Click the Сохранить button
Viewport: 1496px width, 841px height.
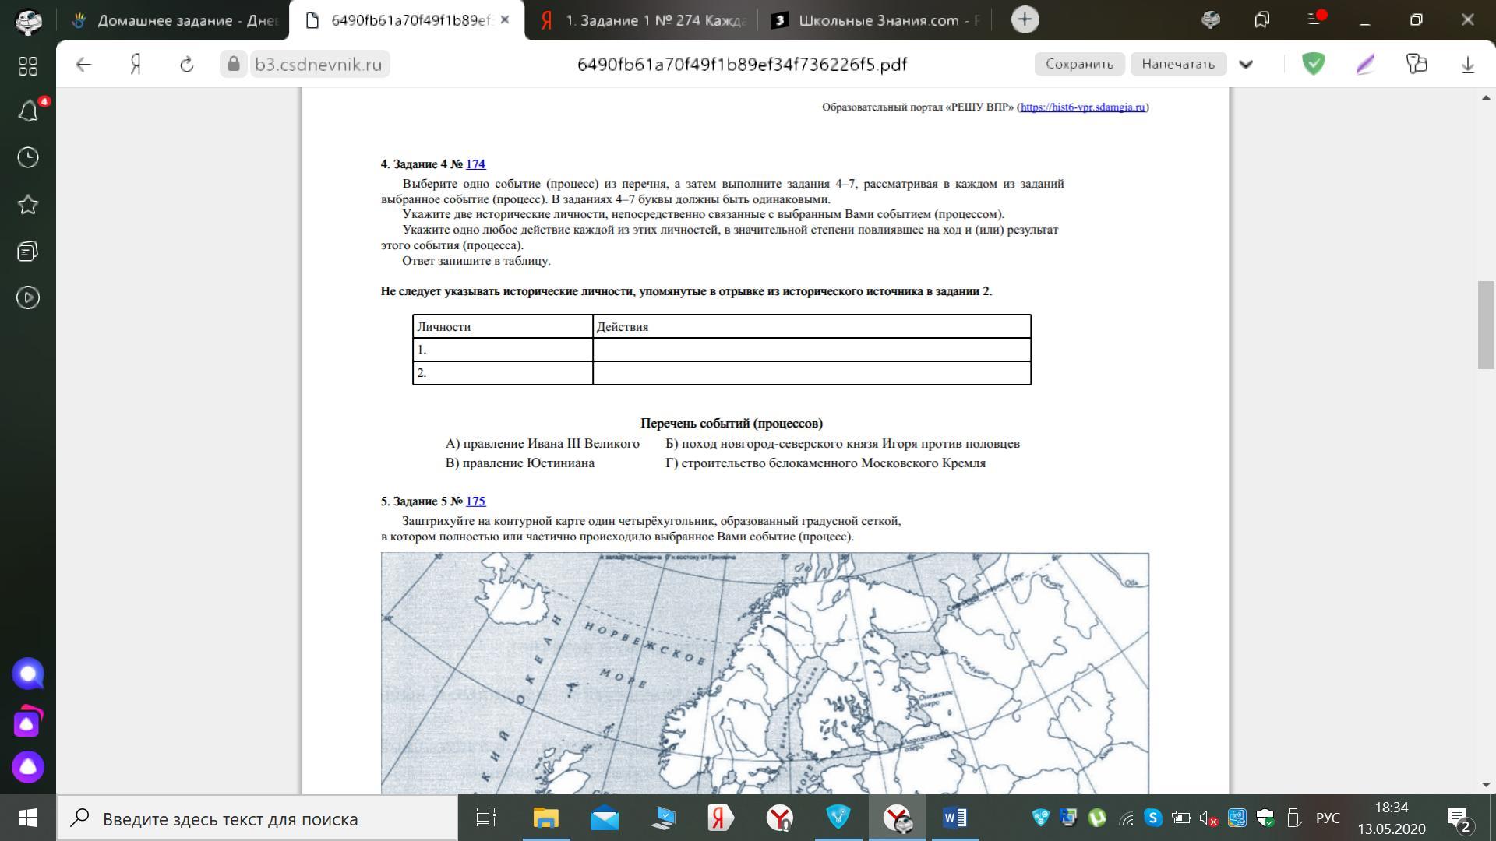[1079, 64]
